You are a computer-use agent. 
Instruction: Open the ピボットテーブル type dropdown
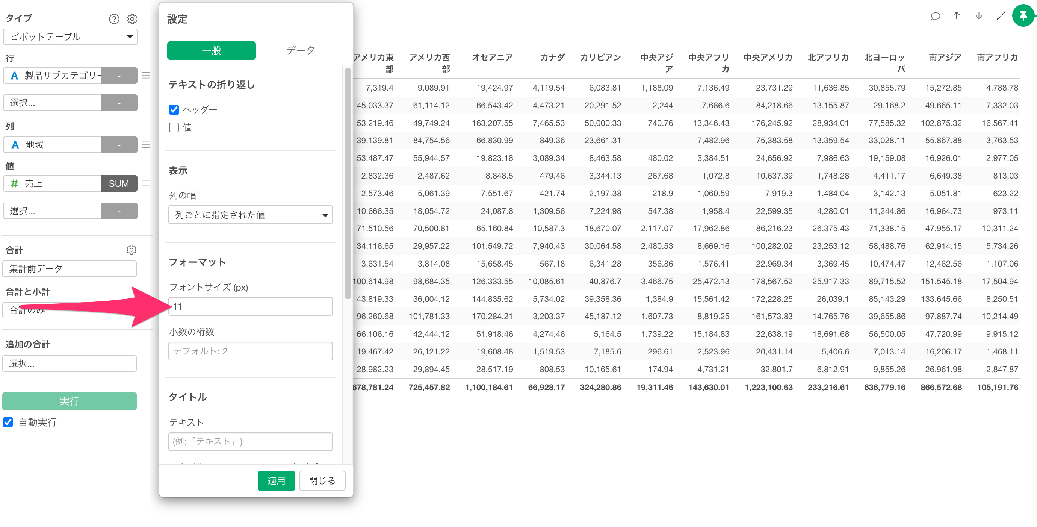(70, 36)
